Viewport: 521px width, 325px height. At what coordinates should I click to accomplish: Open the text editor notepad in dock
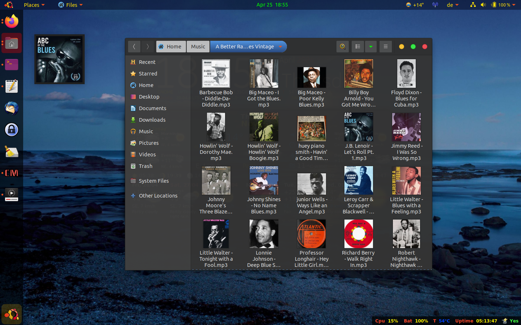(12, 86)
